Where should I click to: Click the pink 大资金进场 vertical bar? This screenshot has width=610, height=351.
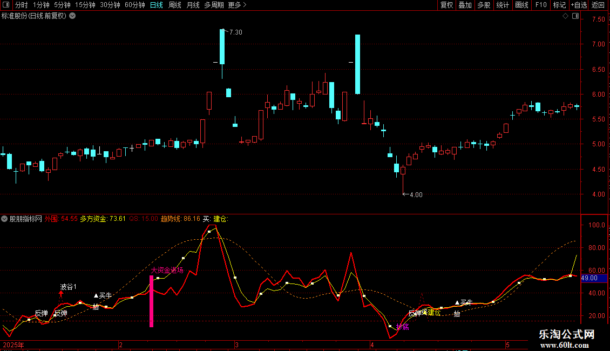pyautogui.click(x=151, y=301)
